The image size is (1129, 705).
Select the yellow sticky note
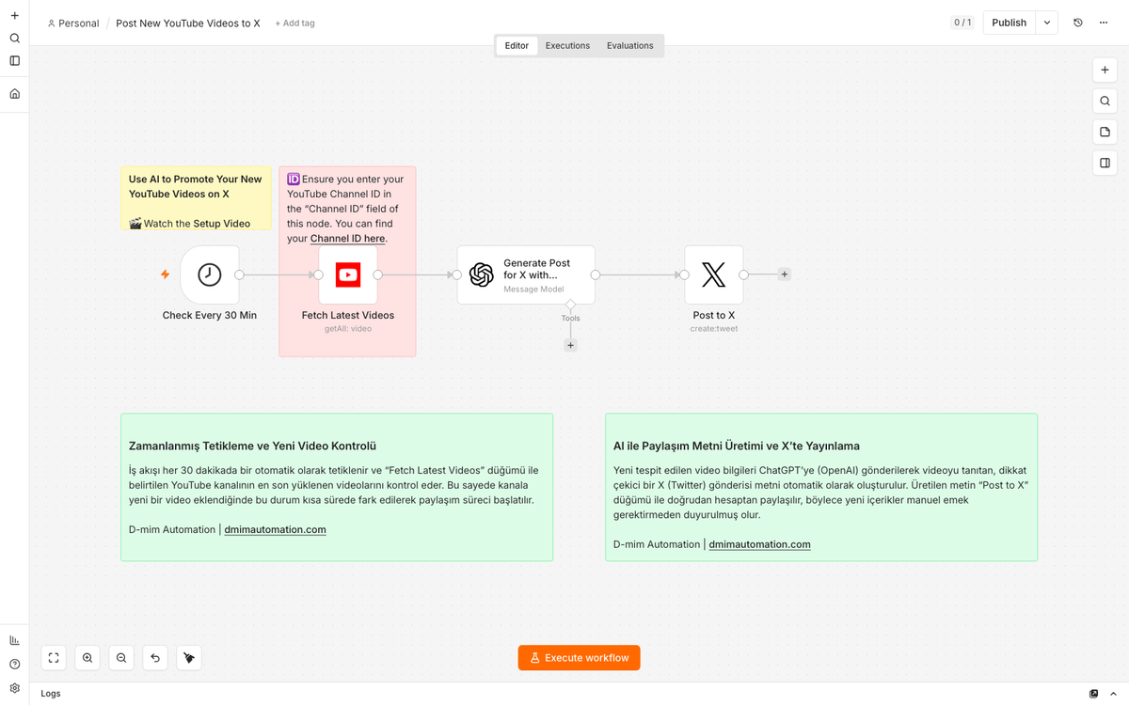click(x=196, y=198)
